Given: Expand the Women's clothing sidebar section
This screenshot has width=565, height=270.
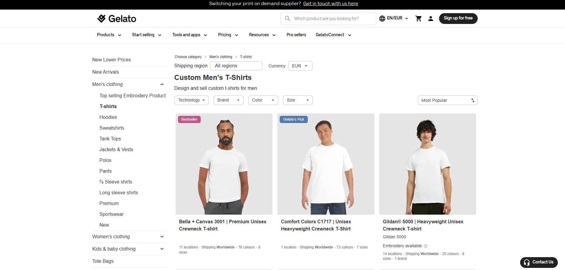Looking at the screenshot, I should 162,237.
